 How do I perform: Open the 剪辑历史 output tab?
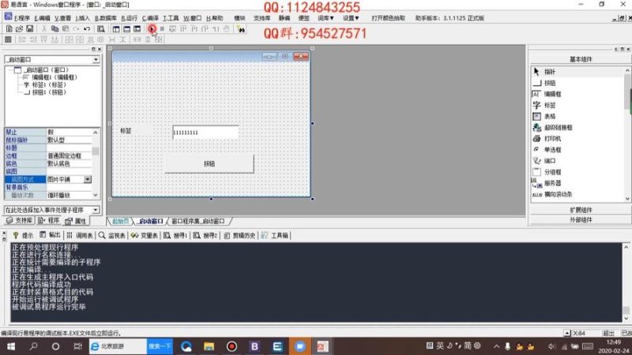pyautogui.click(x=240, y=235)
